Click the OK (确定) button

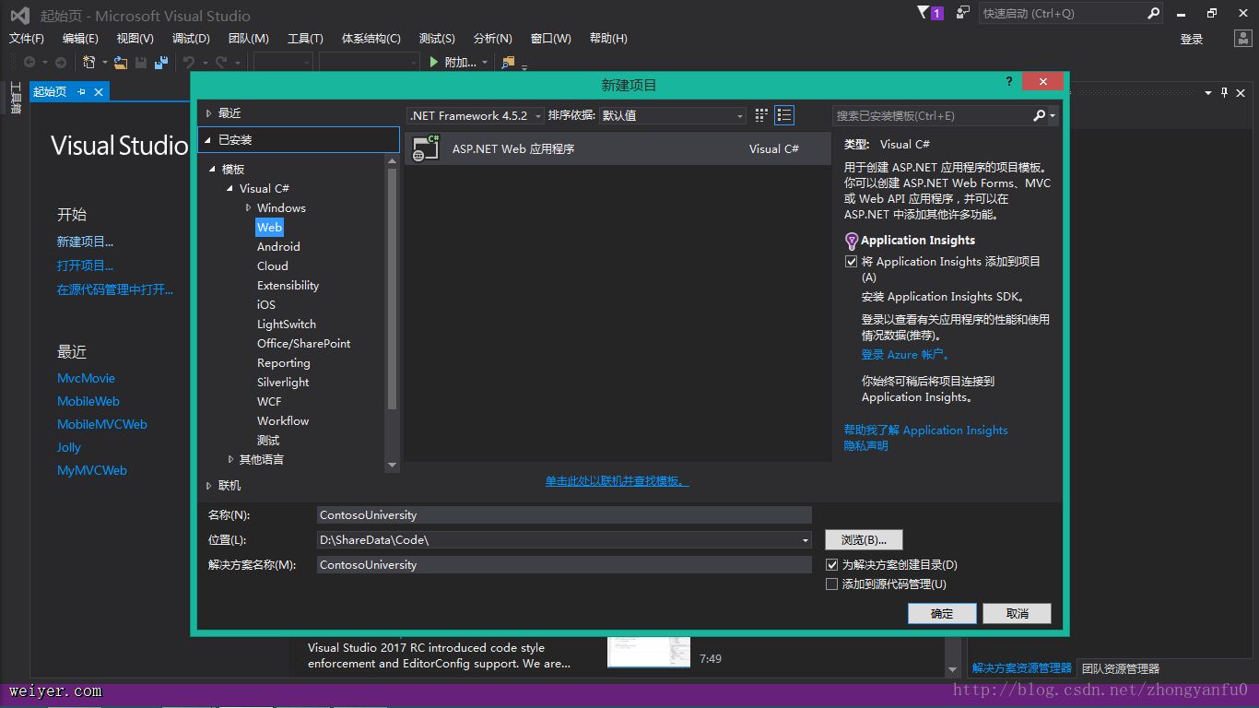tap(942, 613)
